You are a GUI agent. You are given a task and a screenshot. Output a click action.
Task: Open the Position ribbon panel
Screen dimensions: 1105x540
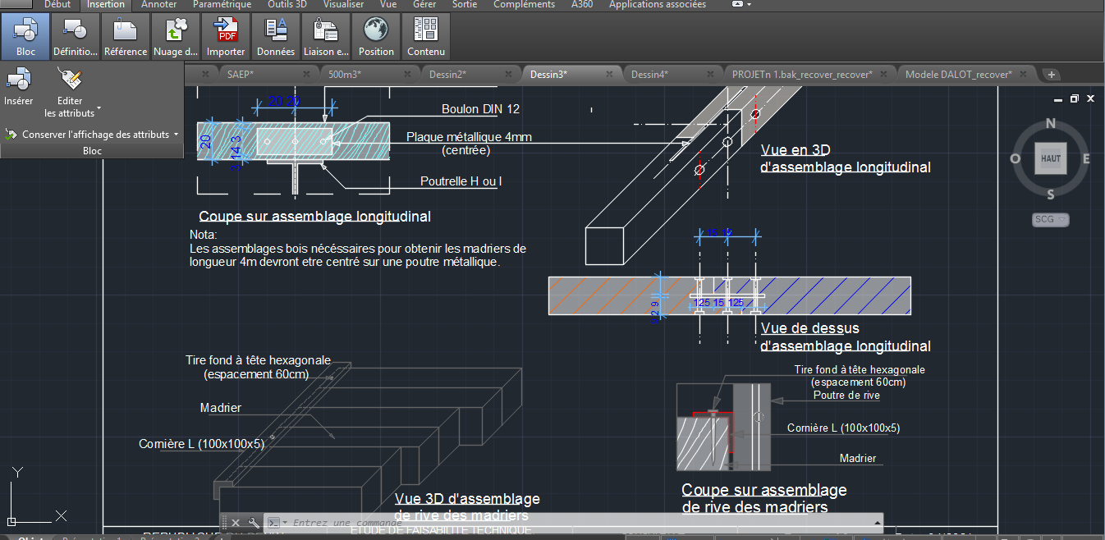[x=376, y=36]
